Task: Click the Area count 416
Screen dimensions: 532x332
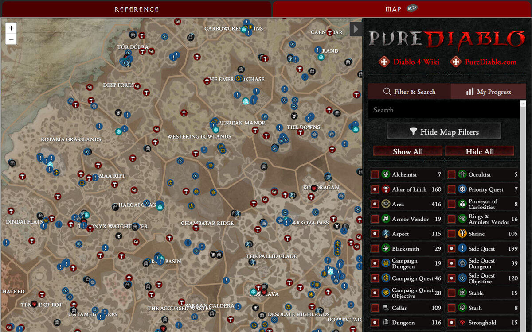Action: (x=436, y=204)
